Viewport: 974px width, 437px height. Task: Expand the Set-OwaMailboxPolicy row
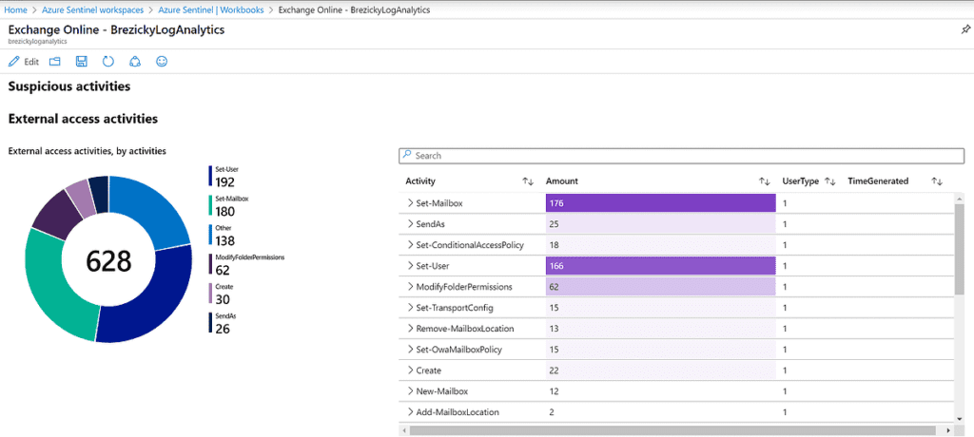coord(411,349)
